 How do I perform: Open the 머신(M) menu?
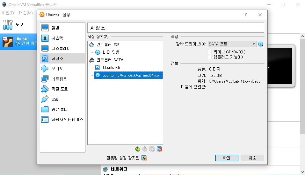26,13
